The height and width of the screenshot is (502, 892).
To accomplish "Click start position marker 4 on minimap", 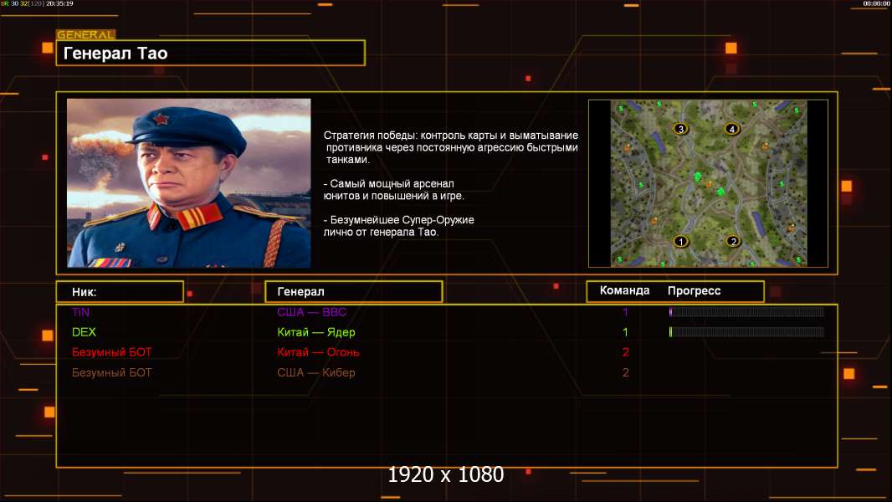I will 732,129.
